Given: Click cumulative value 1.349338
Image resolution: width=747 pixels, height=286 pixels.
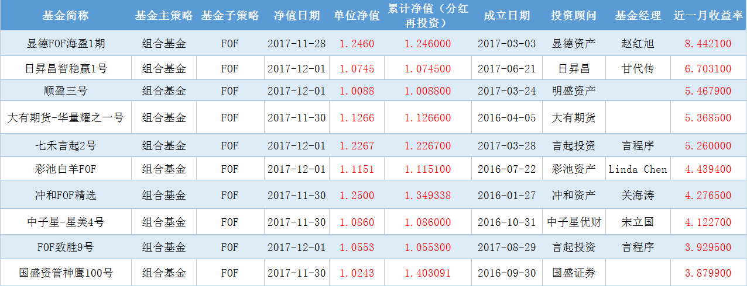Looking at the screenshot, I should 428,196.
